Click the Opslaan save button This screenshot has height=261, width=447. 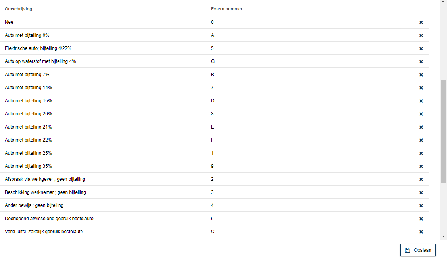pos(418,250)
